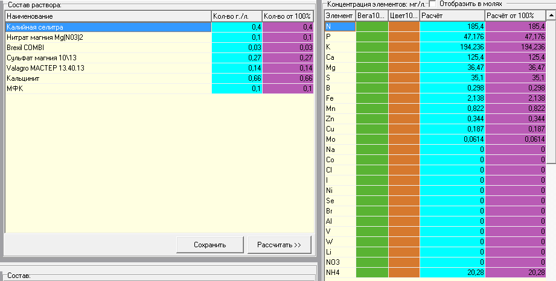The image size is (556, 281).
Task: Click the 0,03 g/l cell for Brexil COMBI
Action: [x=237, y=48]
